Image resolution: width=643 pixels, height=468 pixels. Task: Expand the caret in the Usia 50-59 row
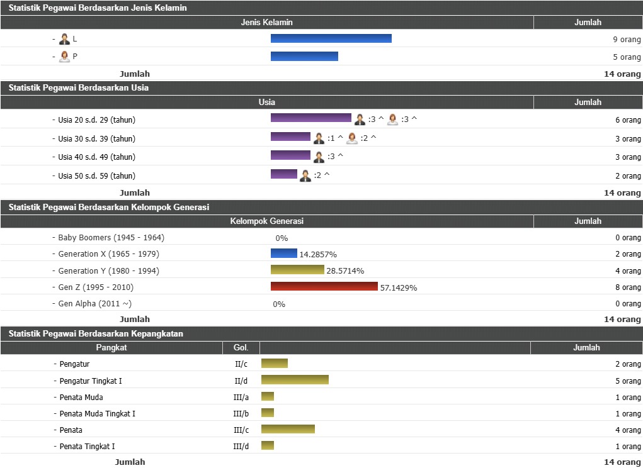(x=326, y=175)
